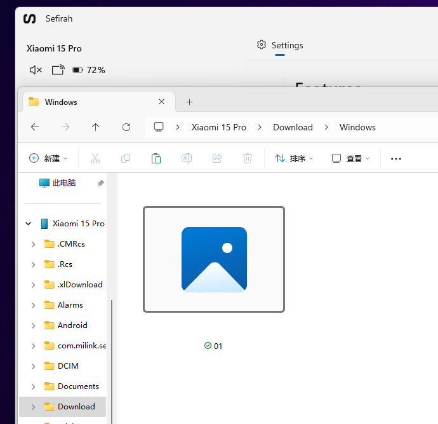Expand the .CMRcs folder
Image resolution: width=438 pixels, height=424 pixels.
point(33,244)
